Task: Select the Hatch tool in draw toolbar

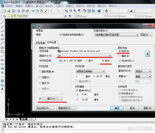Action: [2, 81]
